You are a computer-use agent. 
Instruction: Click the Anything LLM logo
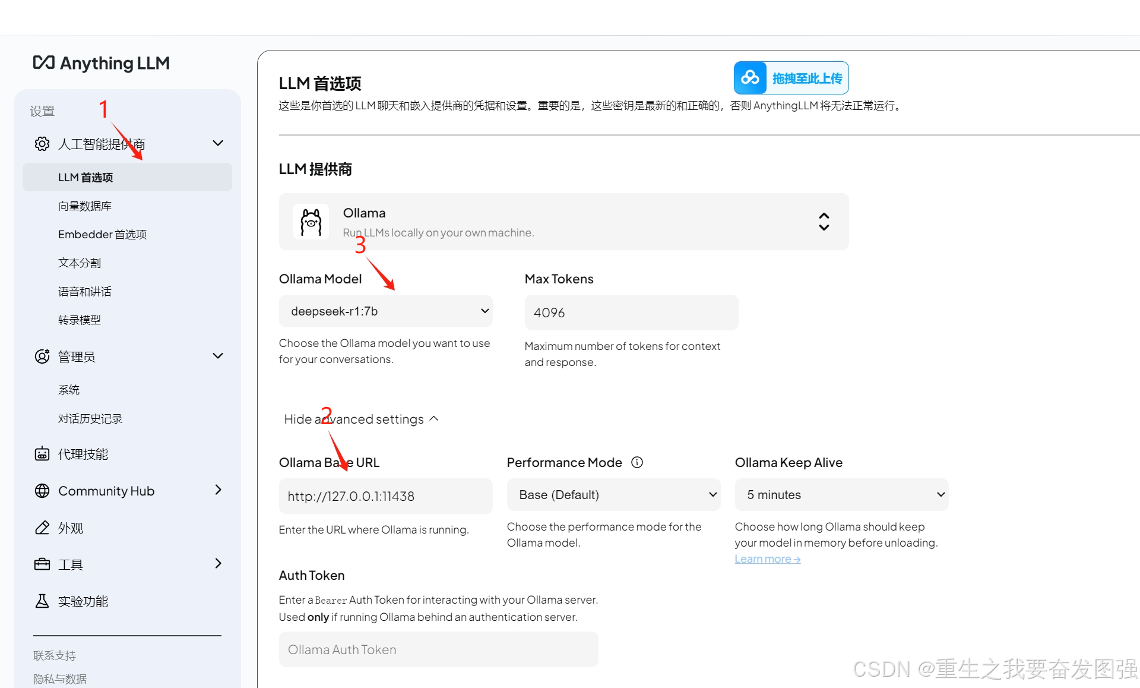click(102, 63)
